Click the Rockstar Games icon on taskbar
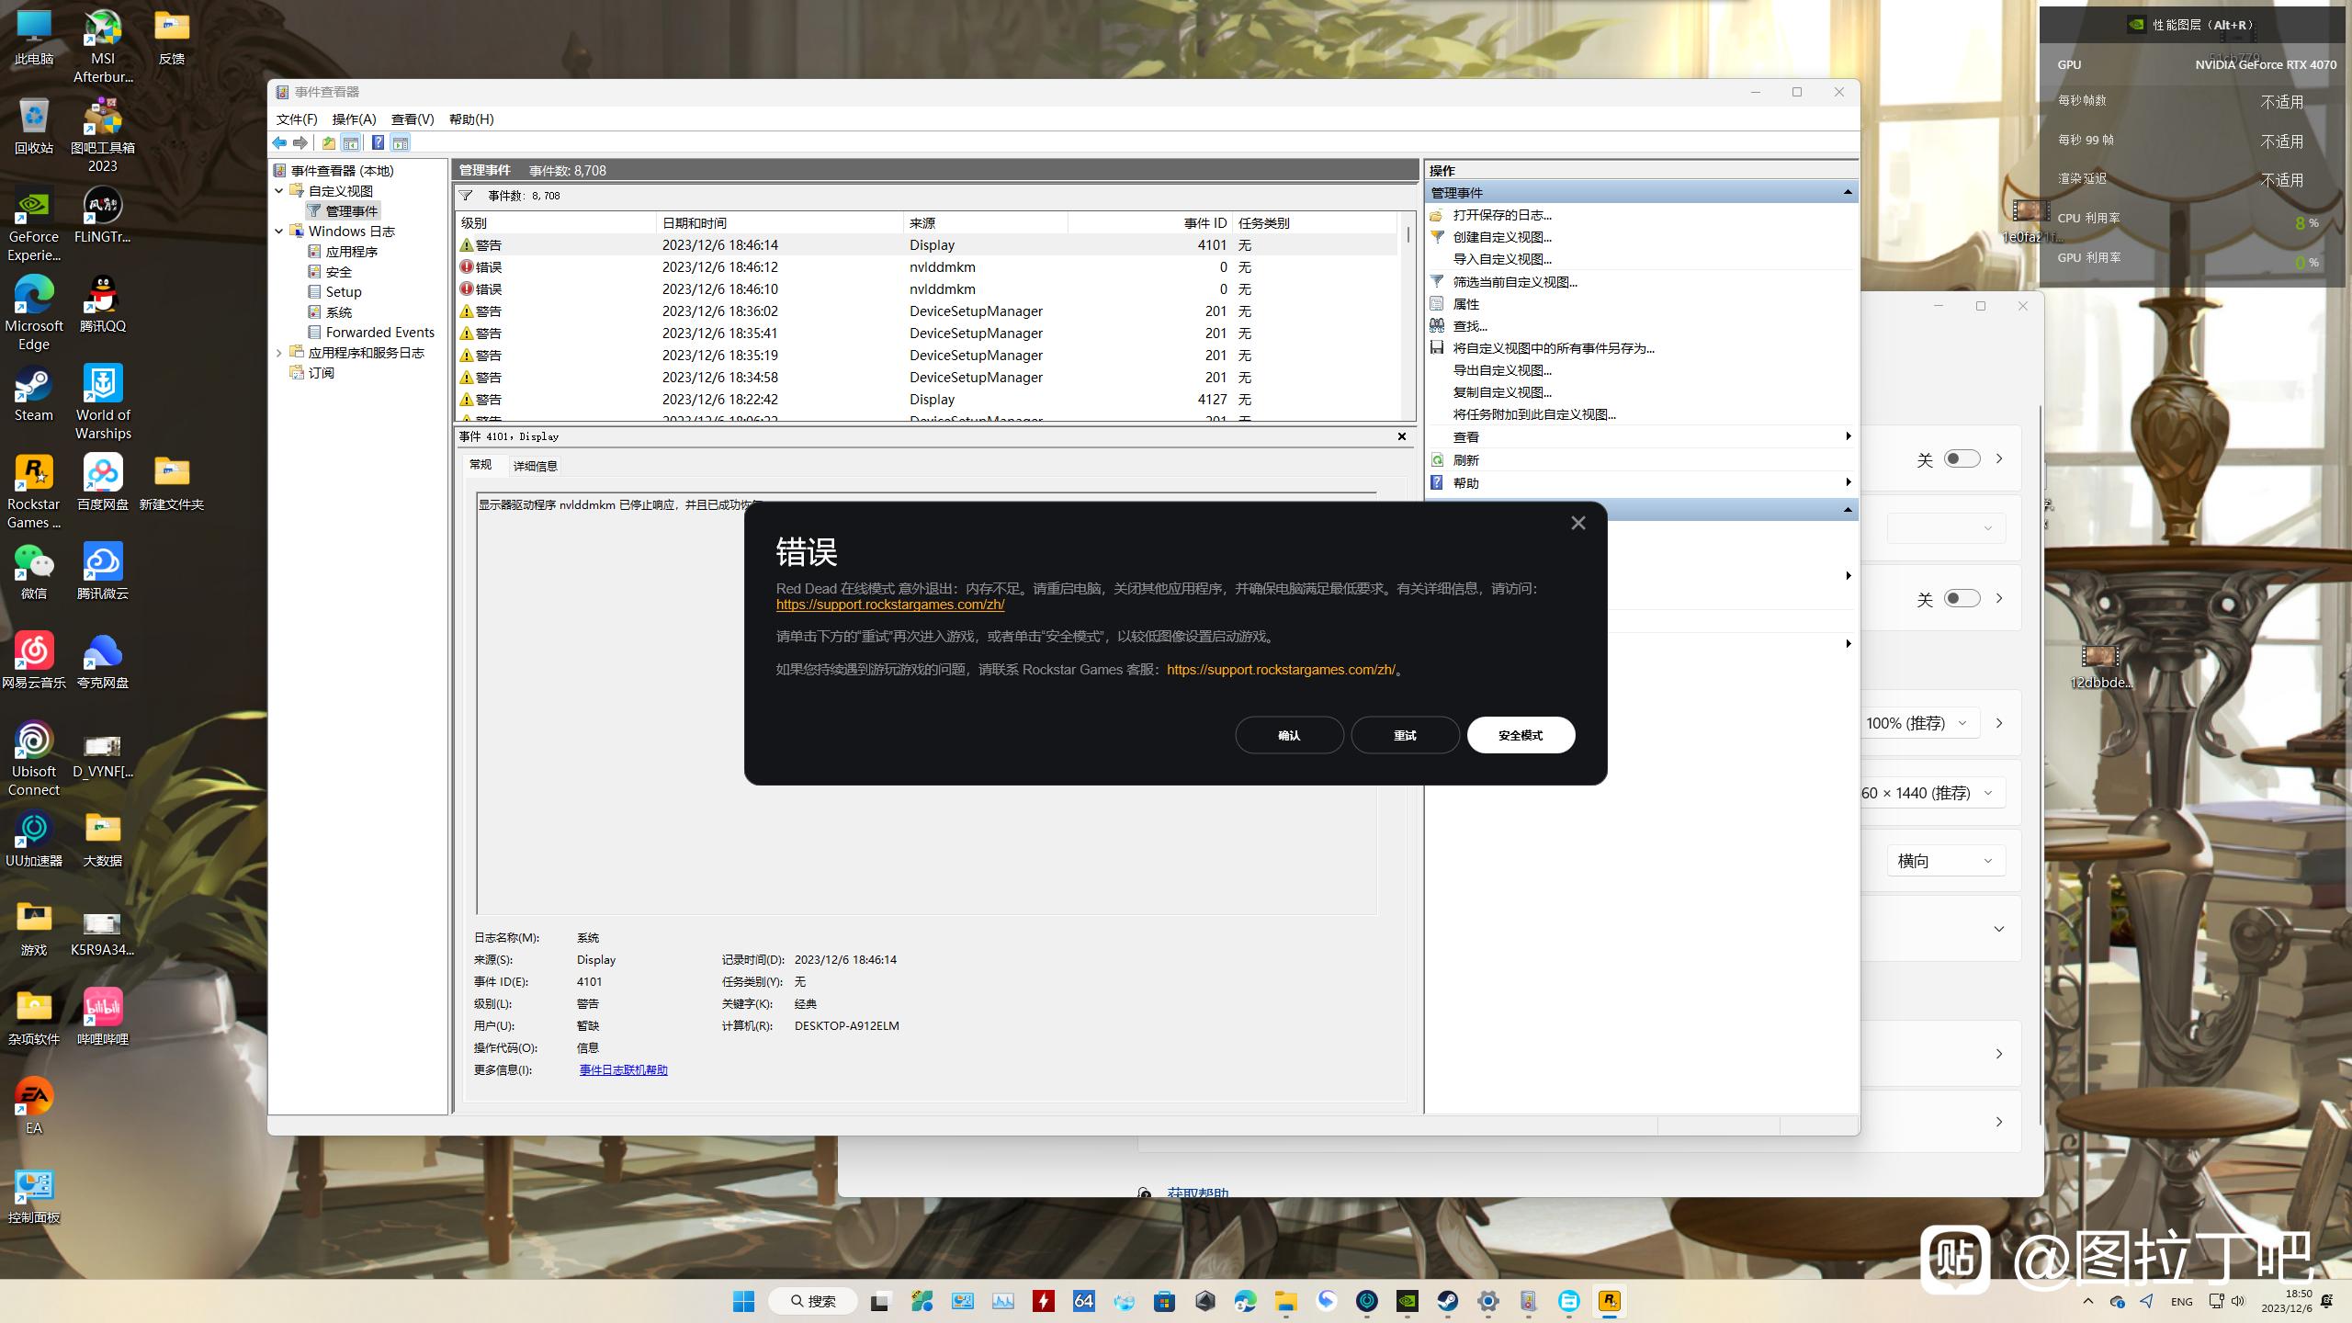The width and height of the screenshot is (2352, 1323). (x=1609, y=1301)
